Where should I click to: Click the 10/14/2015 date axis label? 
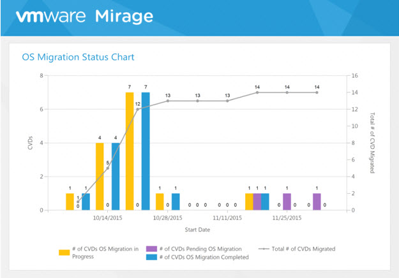pos(107,218)
